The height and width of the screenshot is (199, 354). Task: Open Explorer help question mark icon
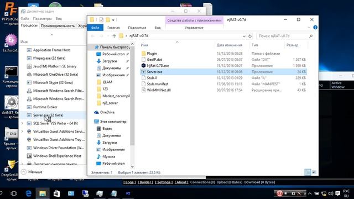click(315, 27)
